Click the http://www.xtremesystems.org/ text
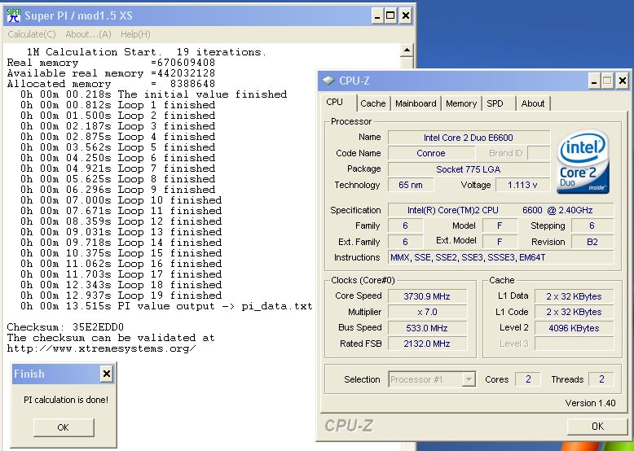The image size is (634, 451). (102, 348)
